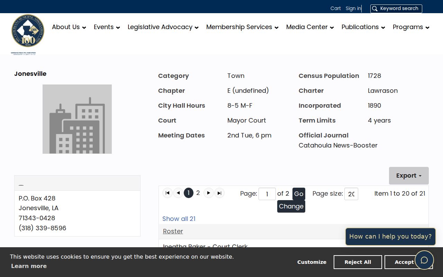443x277 pixels.
Task: Expand the Programs menu
Action: click(411, 27)
